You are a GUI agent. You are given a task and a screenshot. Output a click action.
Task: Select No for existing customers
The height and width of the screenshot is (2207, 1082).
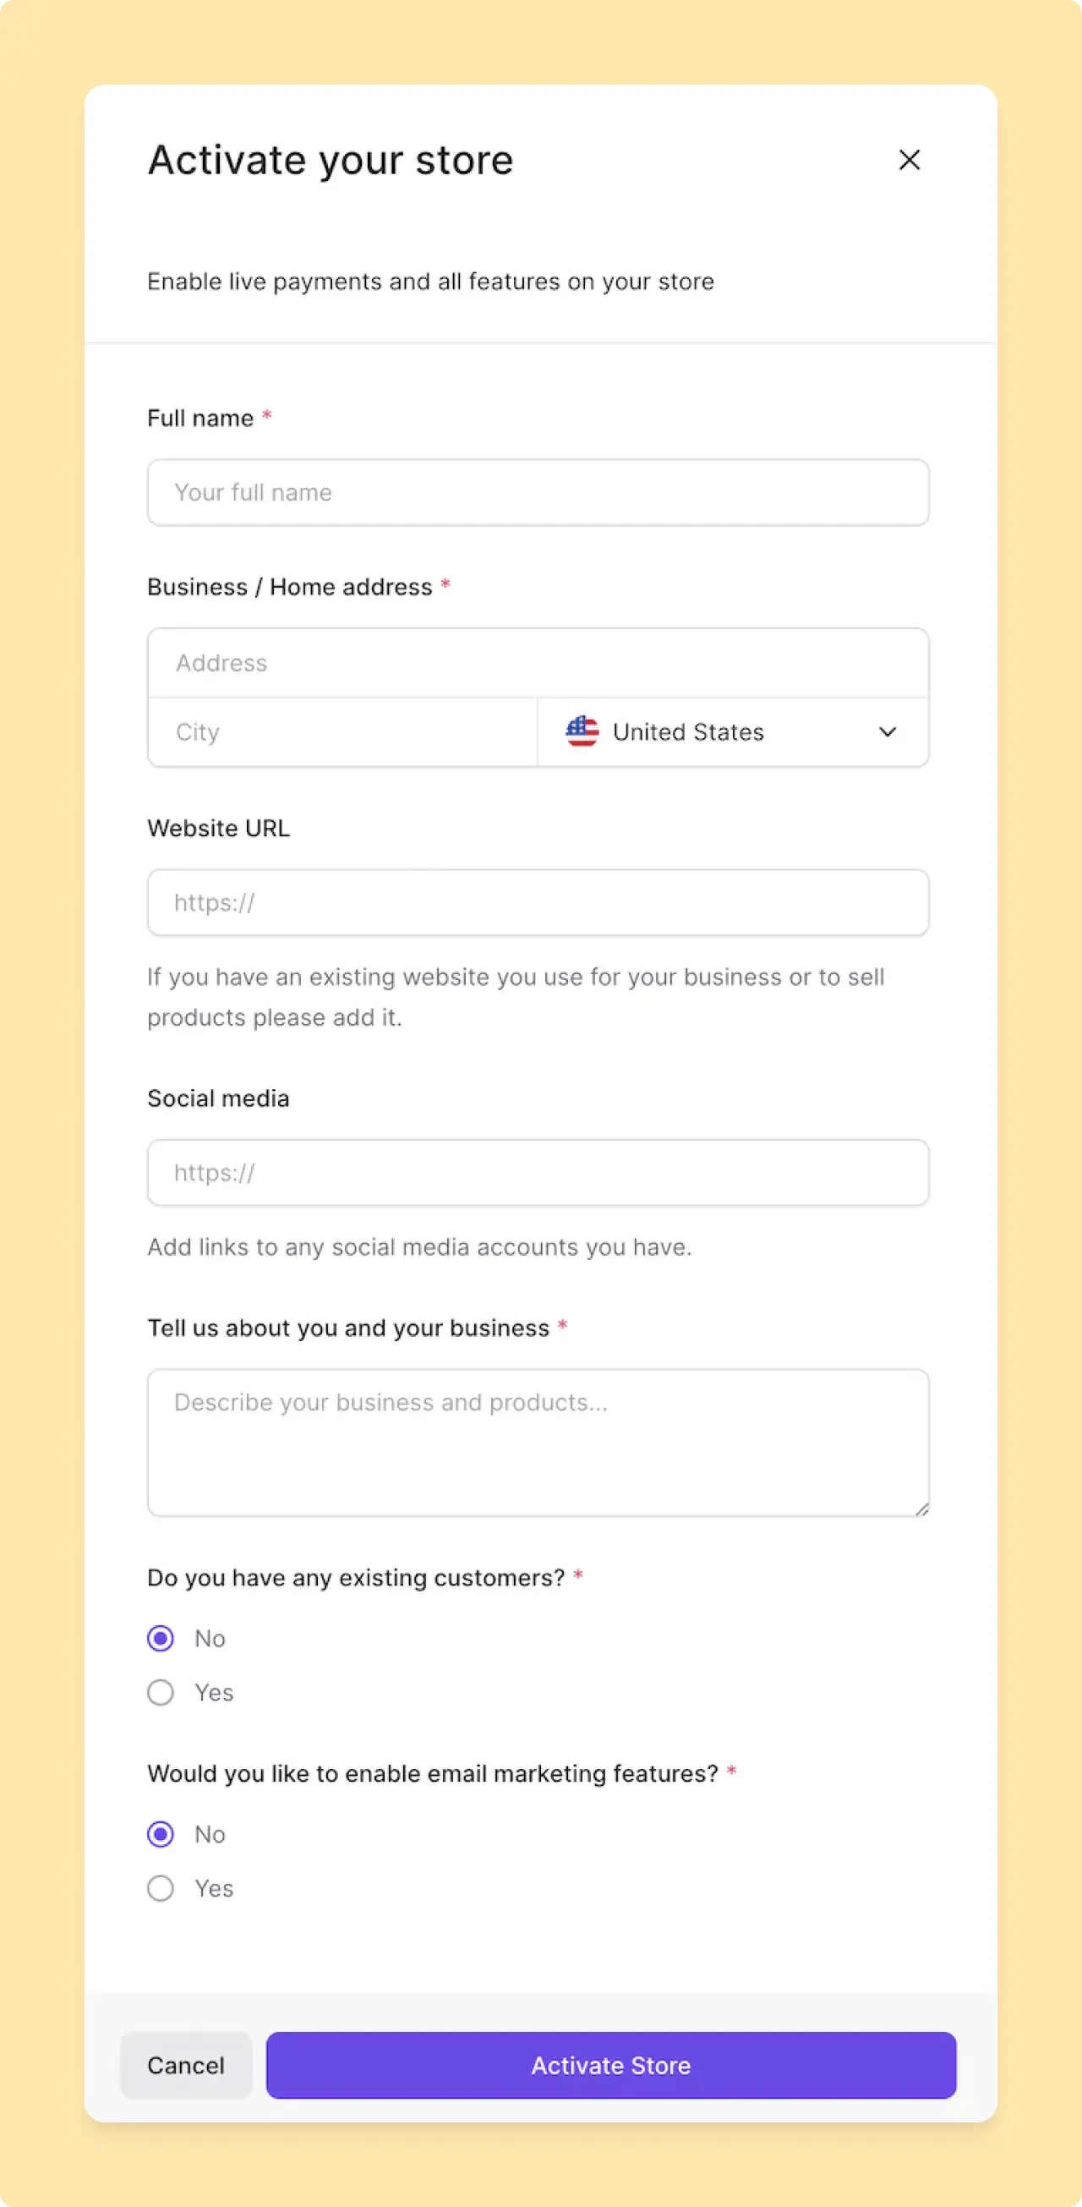pyautogui.click(x=161, y=1637)
